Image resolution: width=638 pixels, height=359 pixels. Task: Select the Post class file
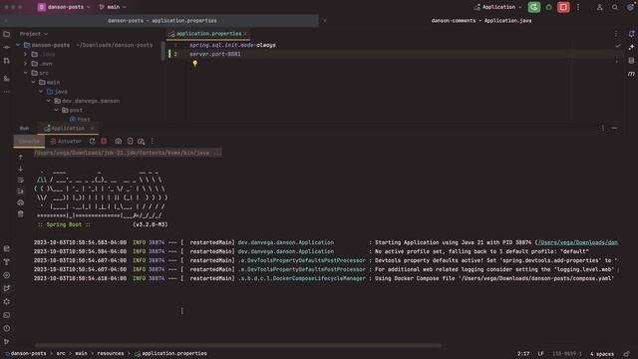80,120
